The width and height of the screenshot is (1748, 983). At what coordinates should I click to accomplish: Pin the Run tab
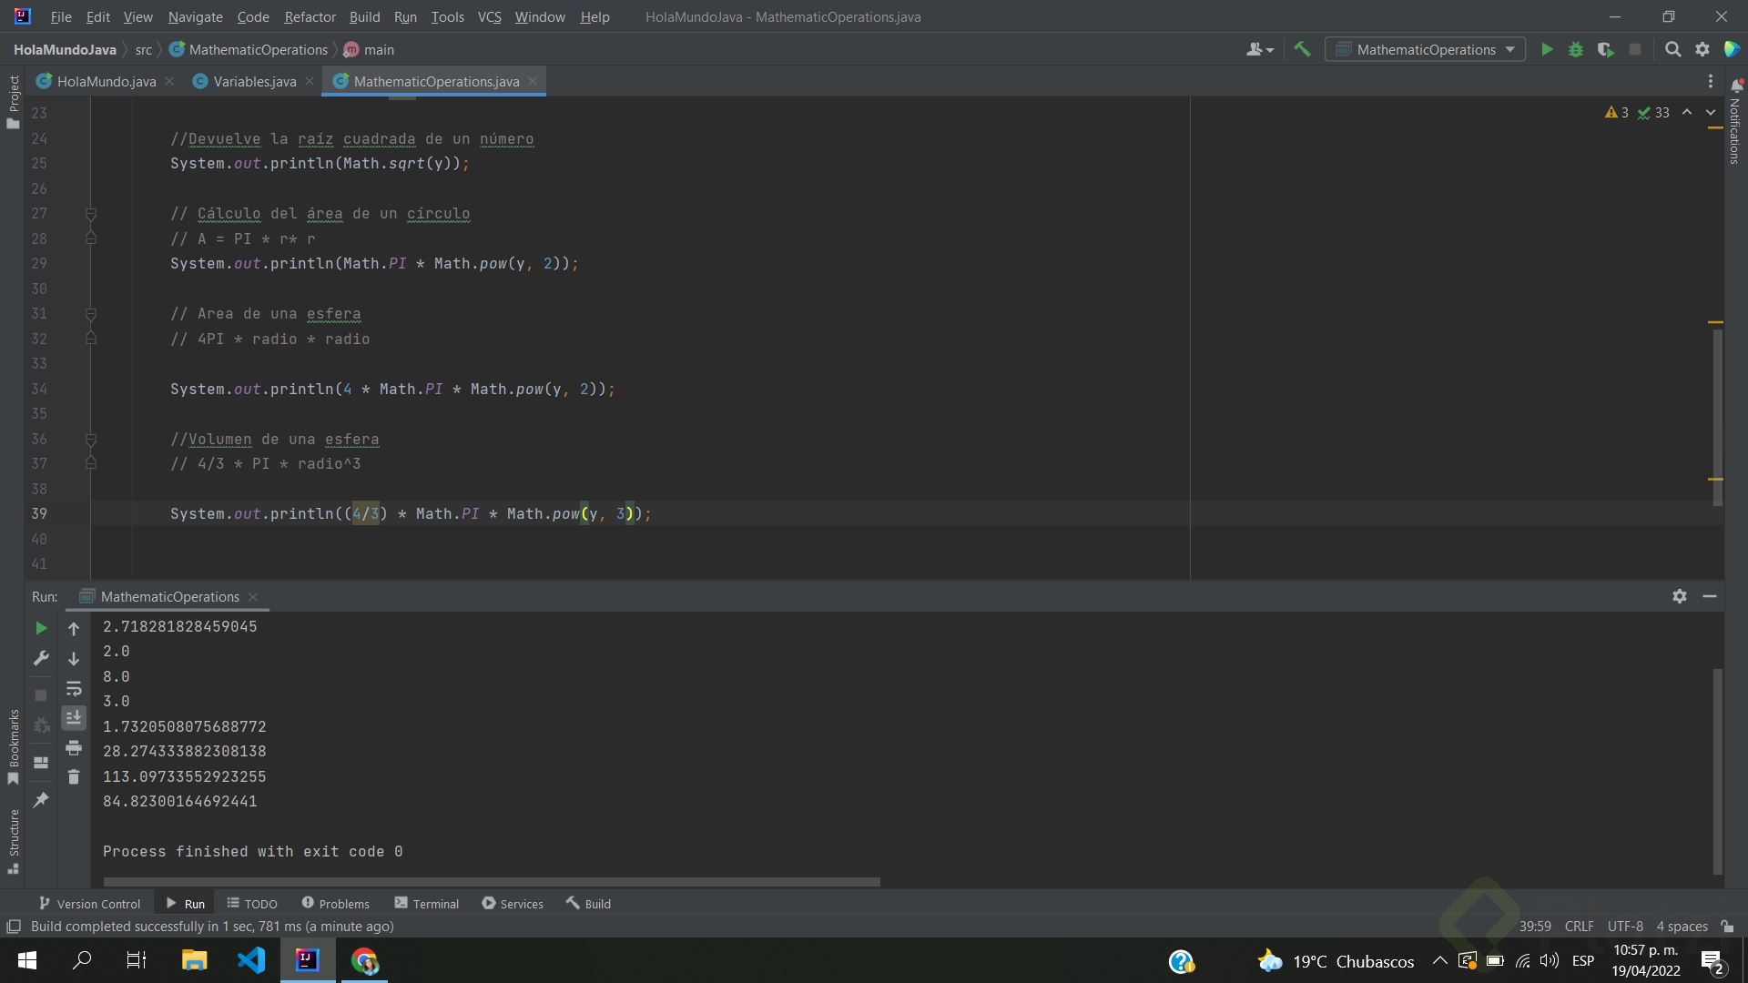(41, 799)
